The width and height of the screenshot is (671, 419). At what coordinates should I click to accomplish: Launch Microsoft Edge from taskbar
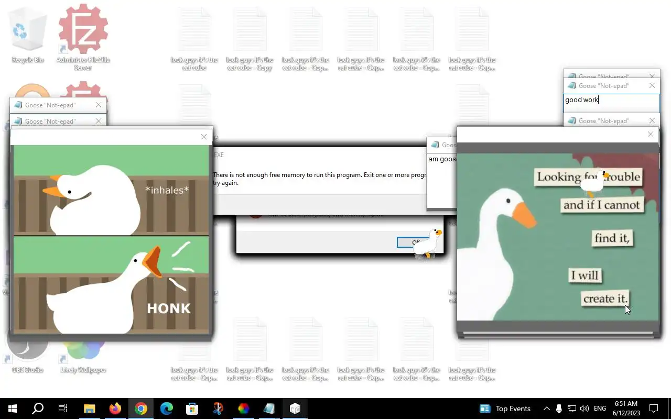(x=167, y=409)
